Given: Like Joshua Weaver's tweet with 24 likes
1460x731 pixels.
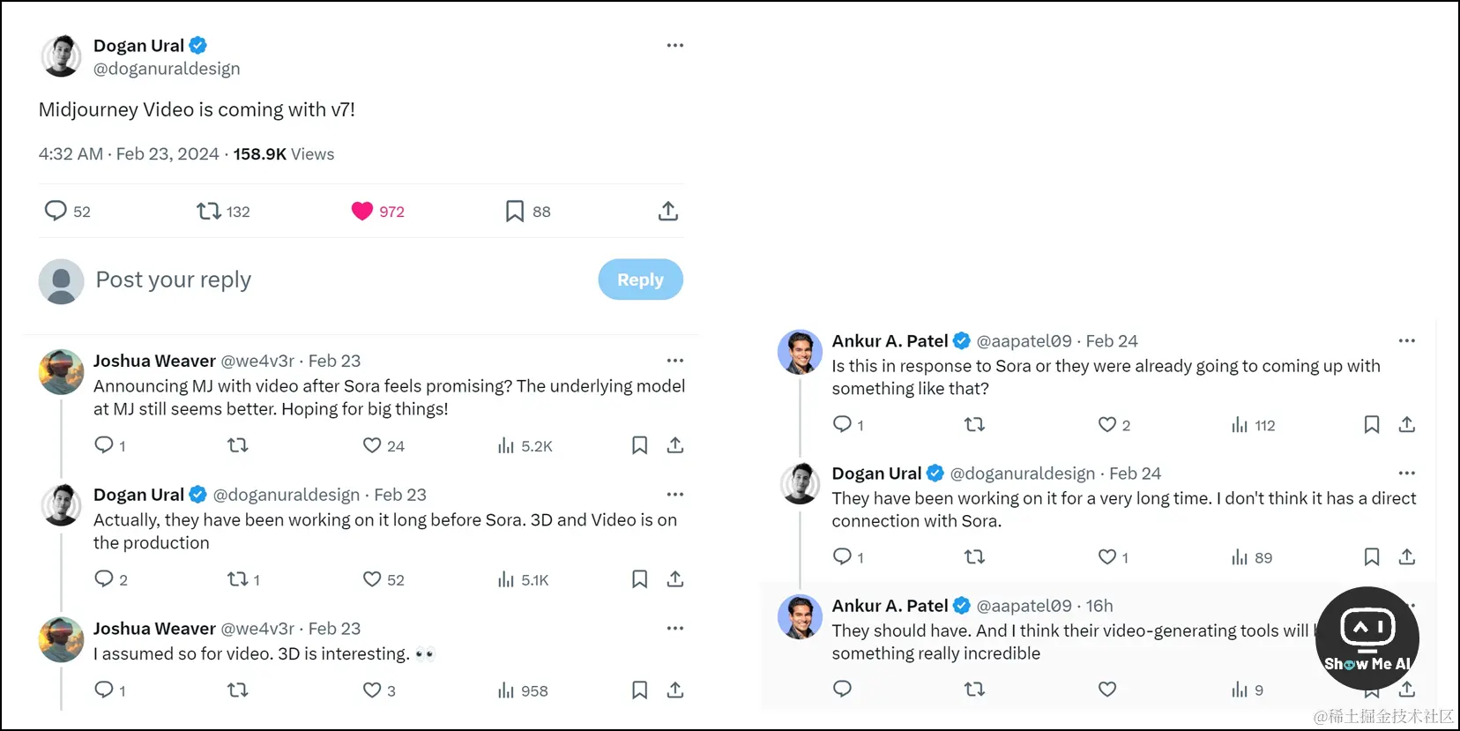Looking at the screenshot, I should point(372,445).
